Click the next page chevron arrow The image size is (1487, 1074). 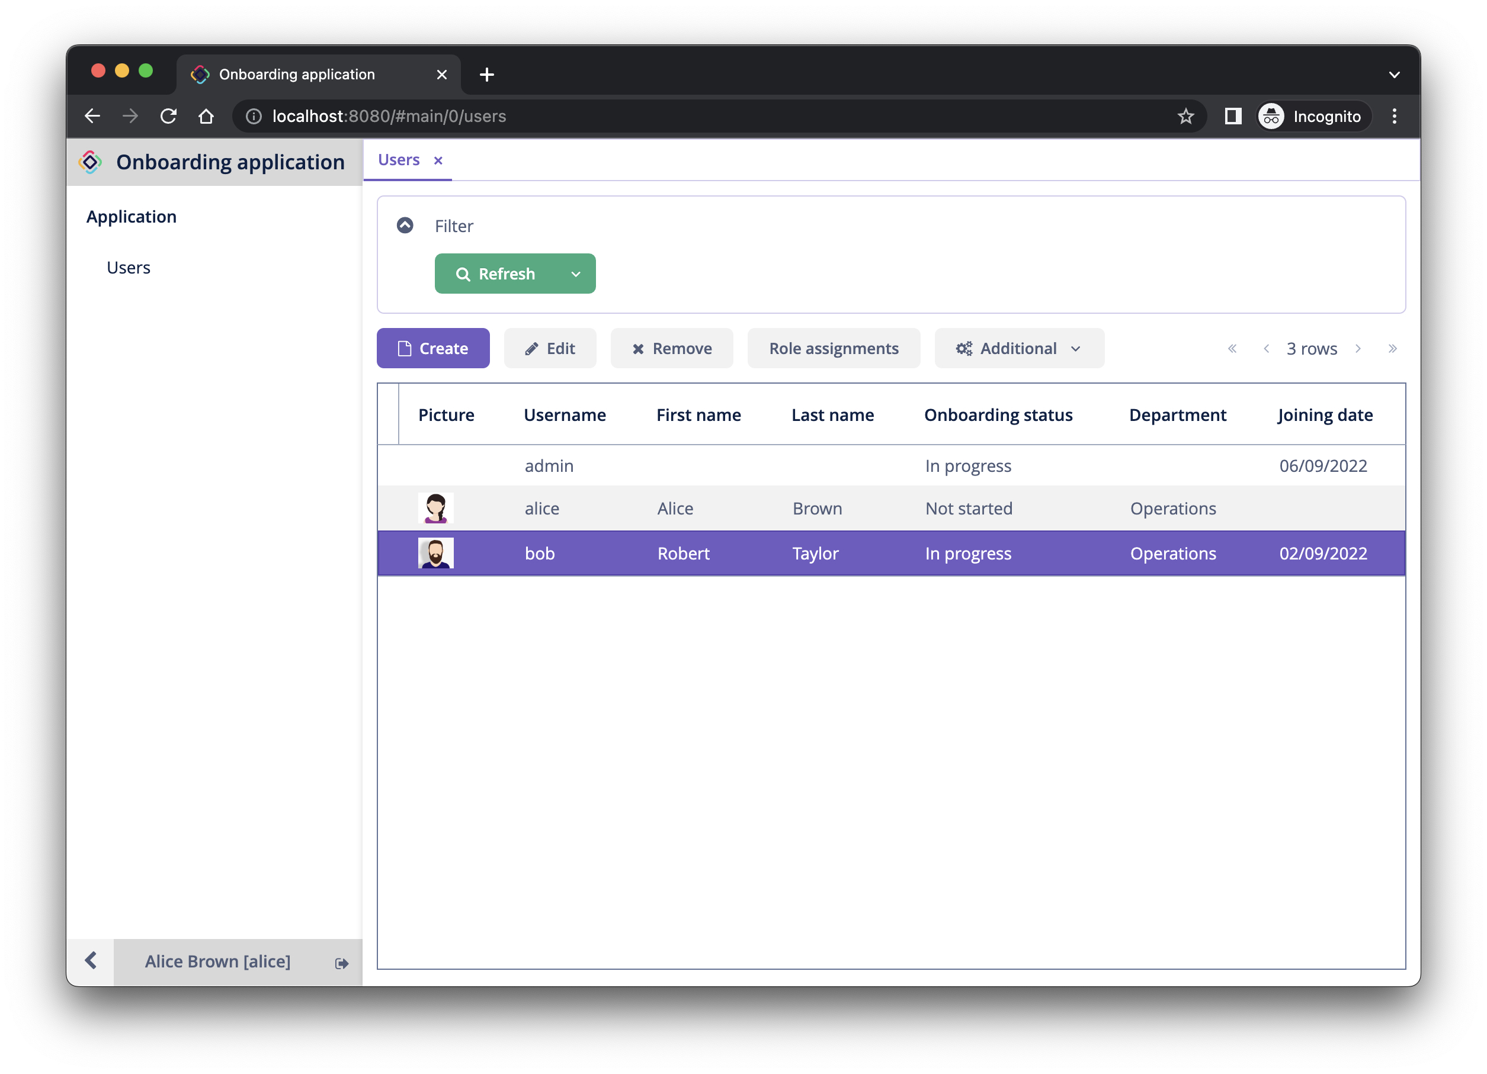click(1359, 348)
